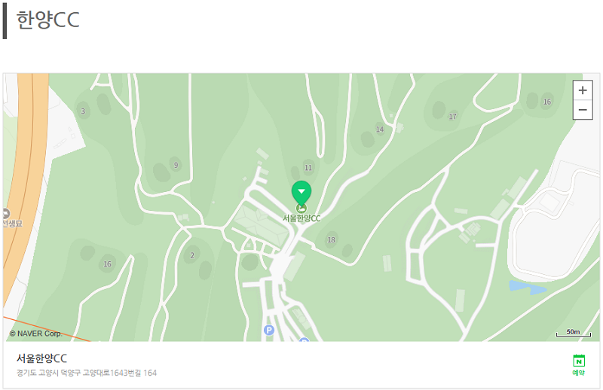
Task: Select the hole 11 marker above the pin
Action: 308,168
